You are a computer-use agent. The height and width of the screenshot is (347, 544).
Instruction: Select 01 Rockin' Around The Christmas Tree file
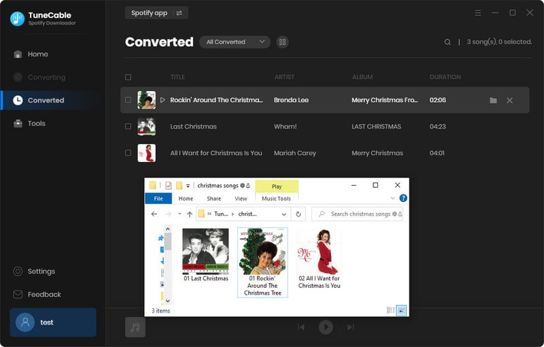pos(262,263)
